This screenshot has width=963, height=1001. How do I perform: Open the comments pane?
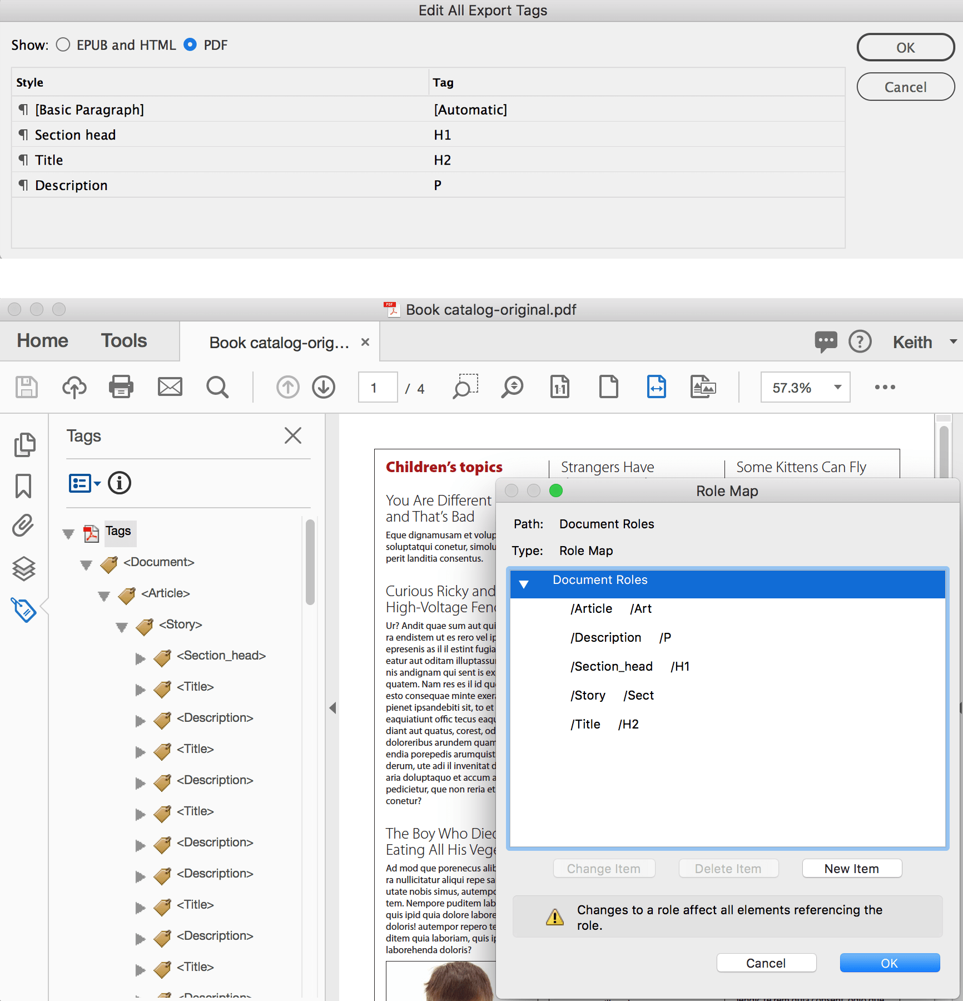click(826, 341)
